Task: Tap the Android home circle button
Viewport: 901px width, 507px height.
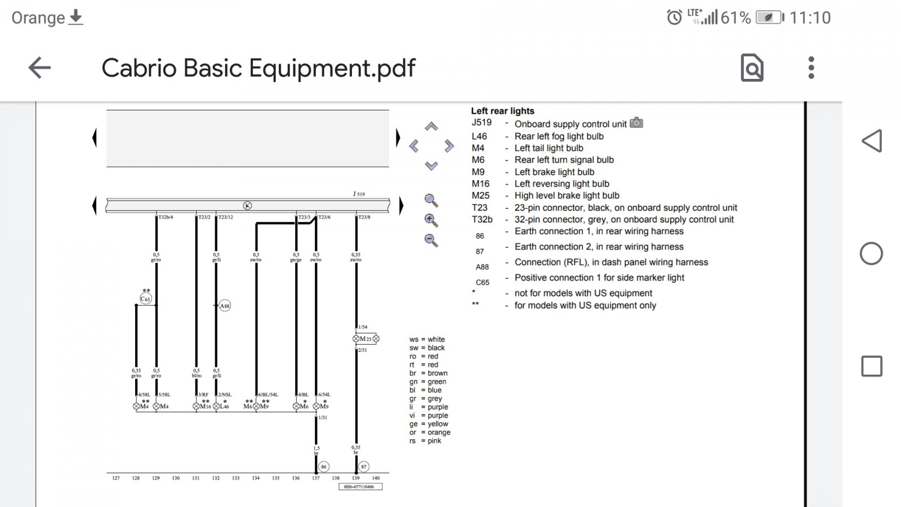Action: pyautogui.click(x=871, y=253)
